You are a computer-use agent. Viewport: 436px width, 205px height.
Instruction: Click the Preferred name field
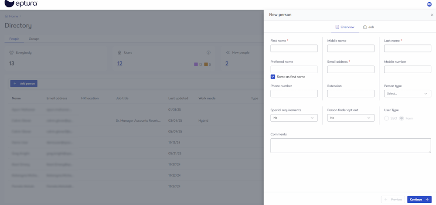point(294,69)
